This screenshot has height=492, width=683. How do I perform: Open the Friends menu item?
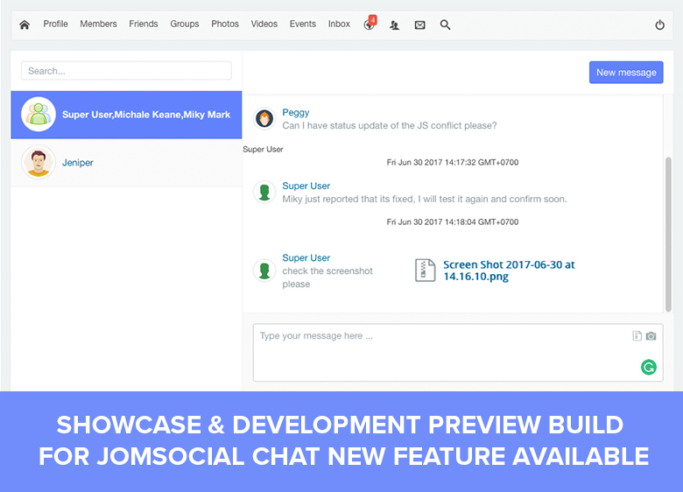[x=144, y=24]
